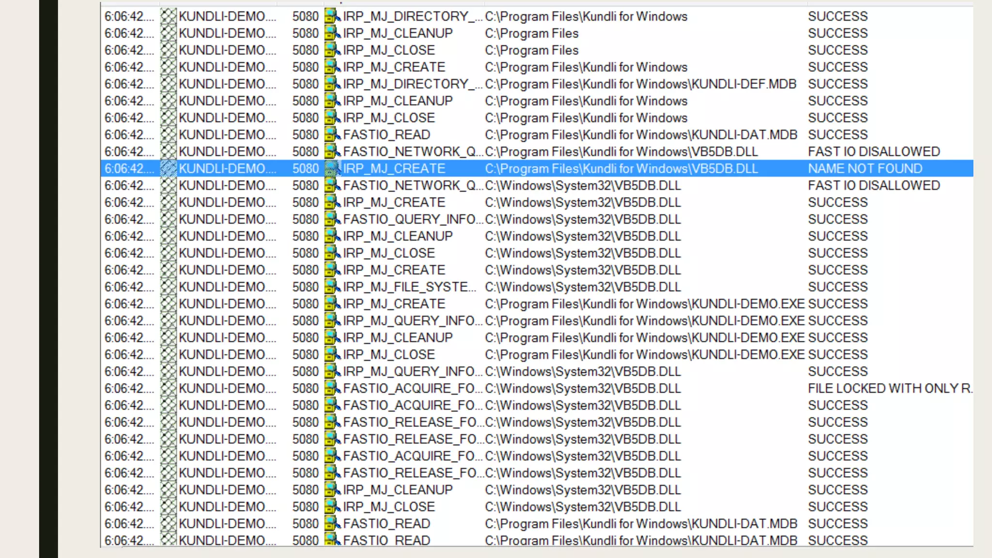Image resolution: width=992 pixels, height=558 pixels.
Task: Select the FILE LOCKED WITH ONLY R. result
Action: [x=889, y=388]
